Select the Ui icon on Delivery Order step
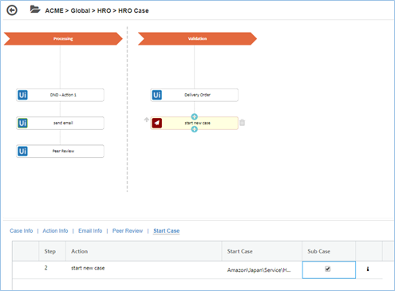 click(156, 95)
